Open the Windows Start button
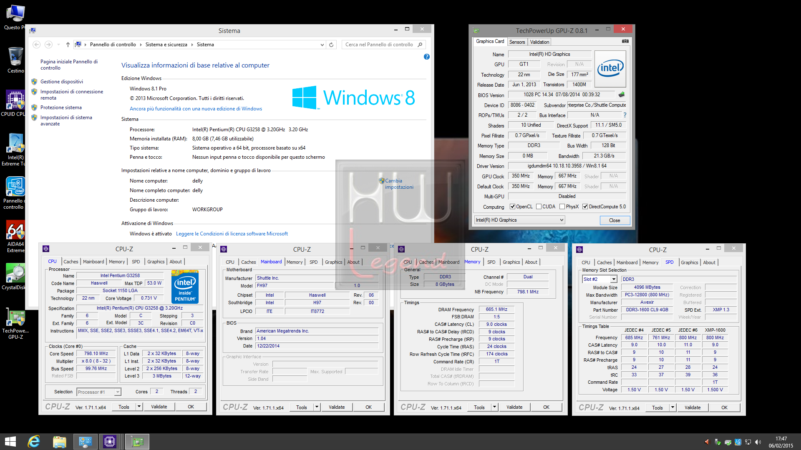 (10, 442)
